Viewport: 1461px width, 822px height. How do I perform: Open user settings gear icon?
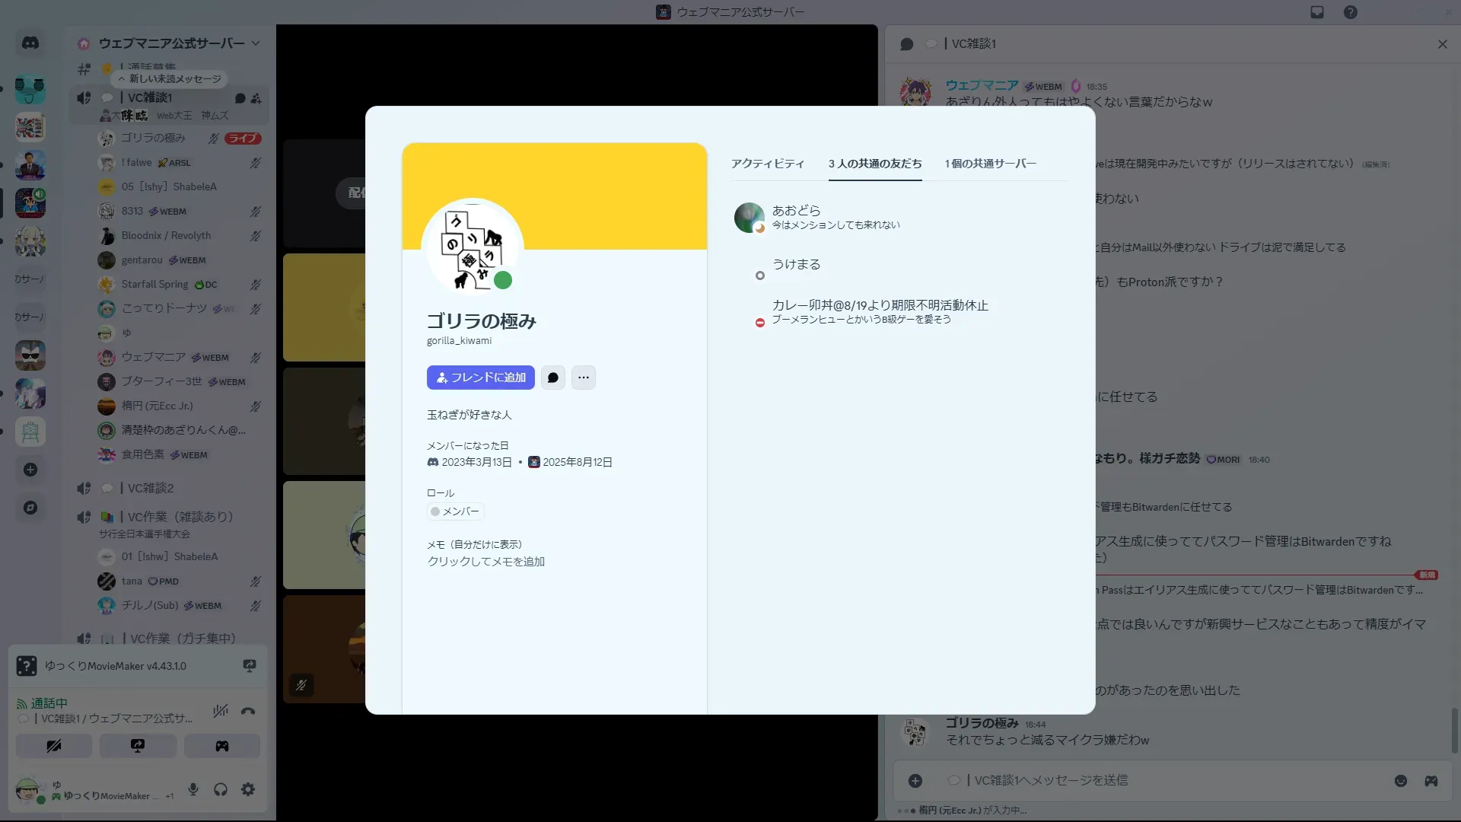click(248, 790)
